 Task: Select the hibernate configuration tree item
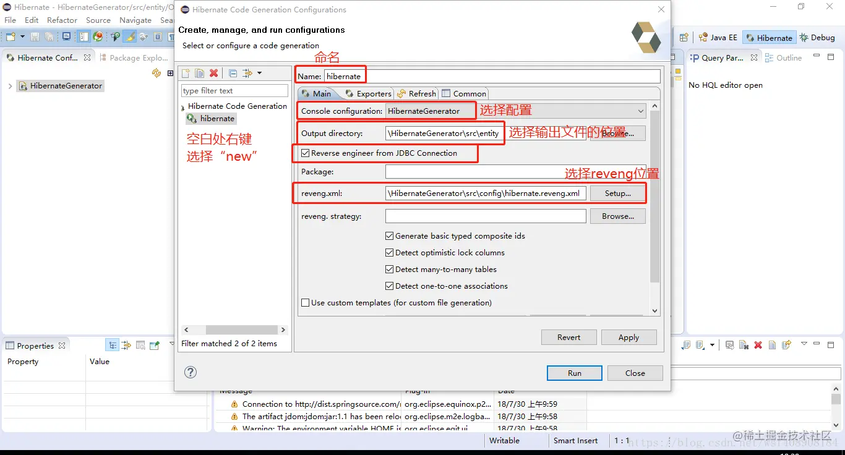tap(212, 118)
